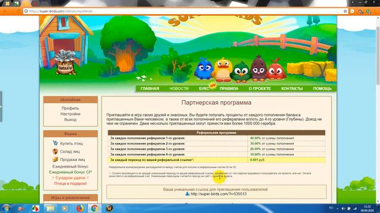
Task: Open the ГЛАВНАЯ menu item
Action: (150, 89)
